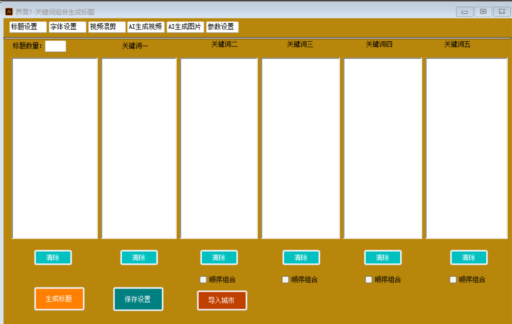
Task: Click 清除 button below the 关键词三 list
Action: tap(301, 257)
